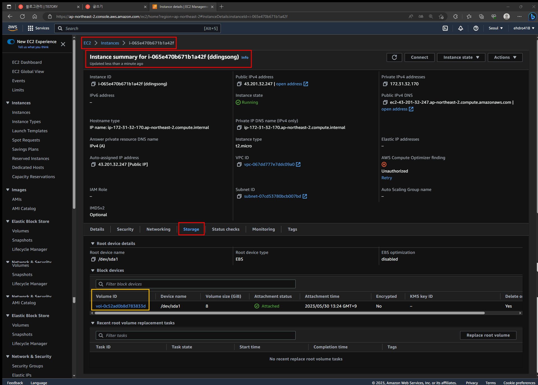Copy the Public IPv4 address
Screen dimensions: 538x385
(239, 84)
